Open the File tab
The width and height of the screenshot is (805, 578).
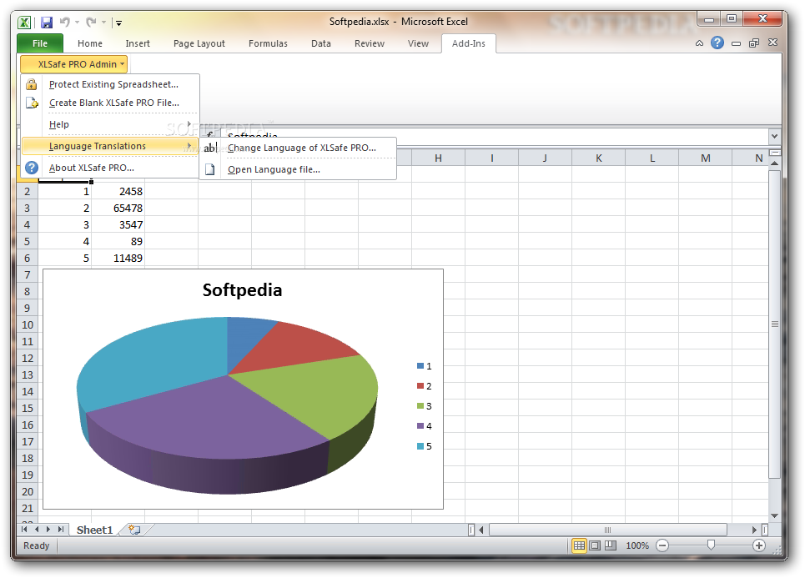[x=40, y=43]
